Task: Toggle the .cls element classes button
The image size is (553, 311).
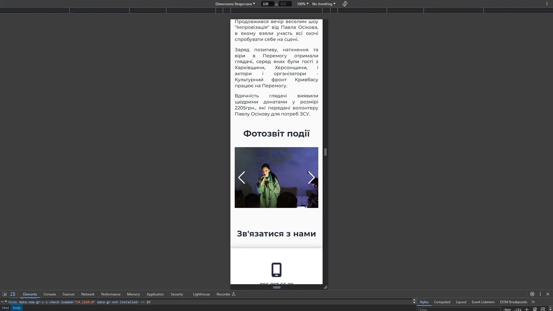Action: [x=518, y=309]
